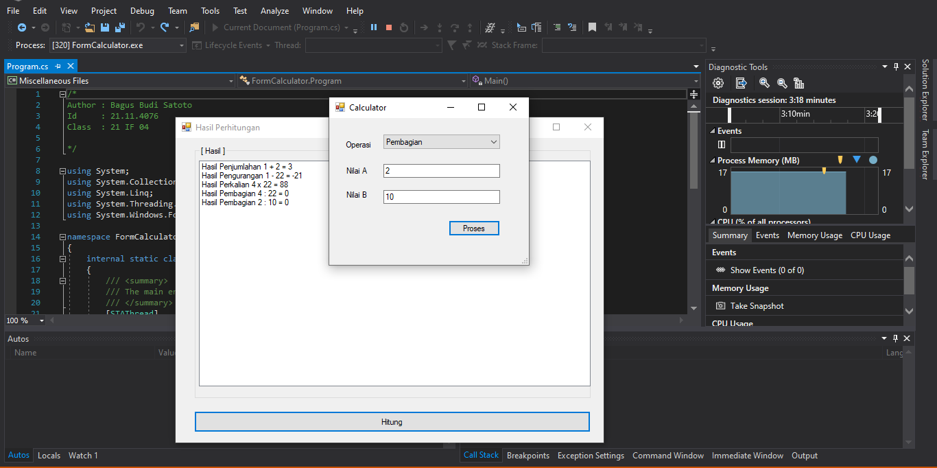The width and height of the screenshot is (937, 468).
Task: Click the yellow marker on the memory graph
Action: pos(825,170)
